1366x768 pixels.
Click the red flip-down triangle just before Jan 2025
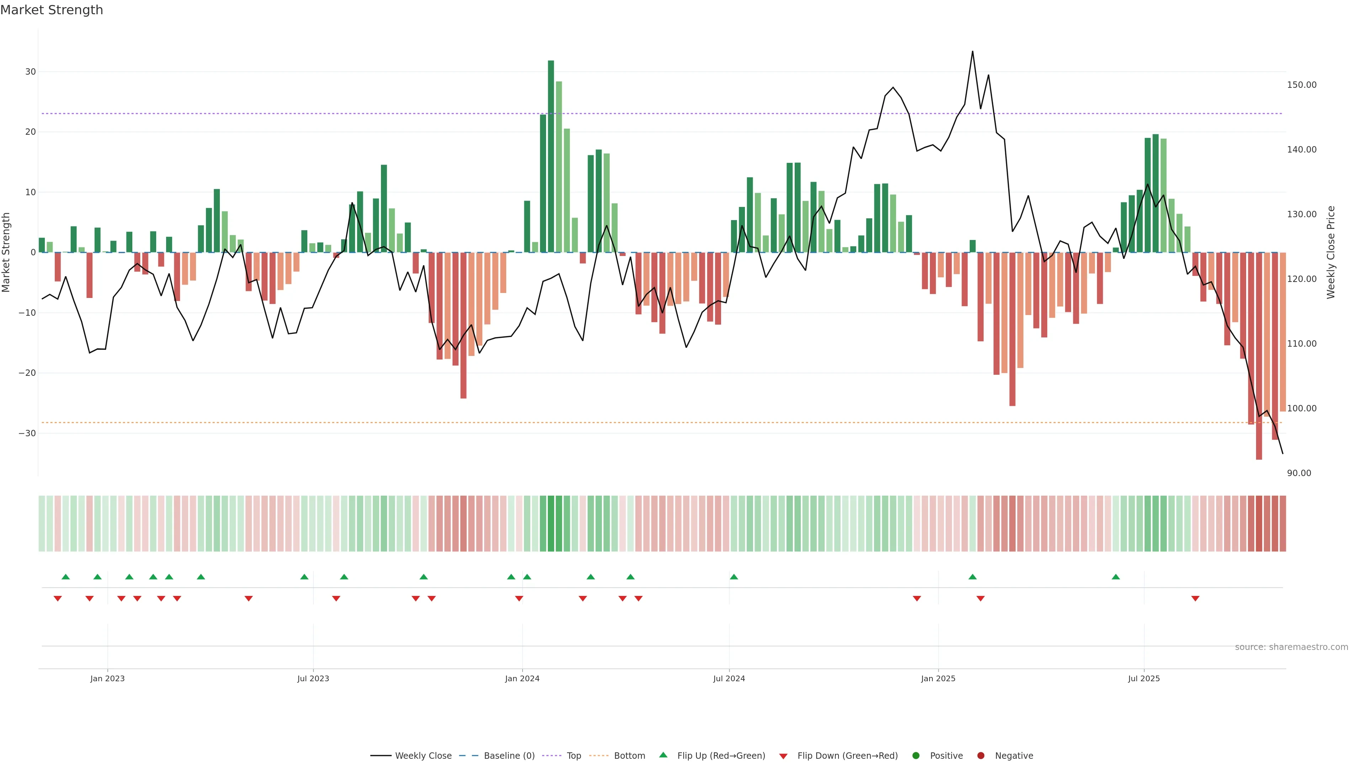(917, 598)
